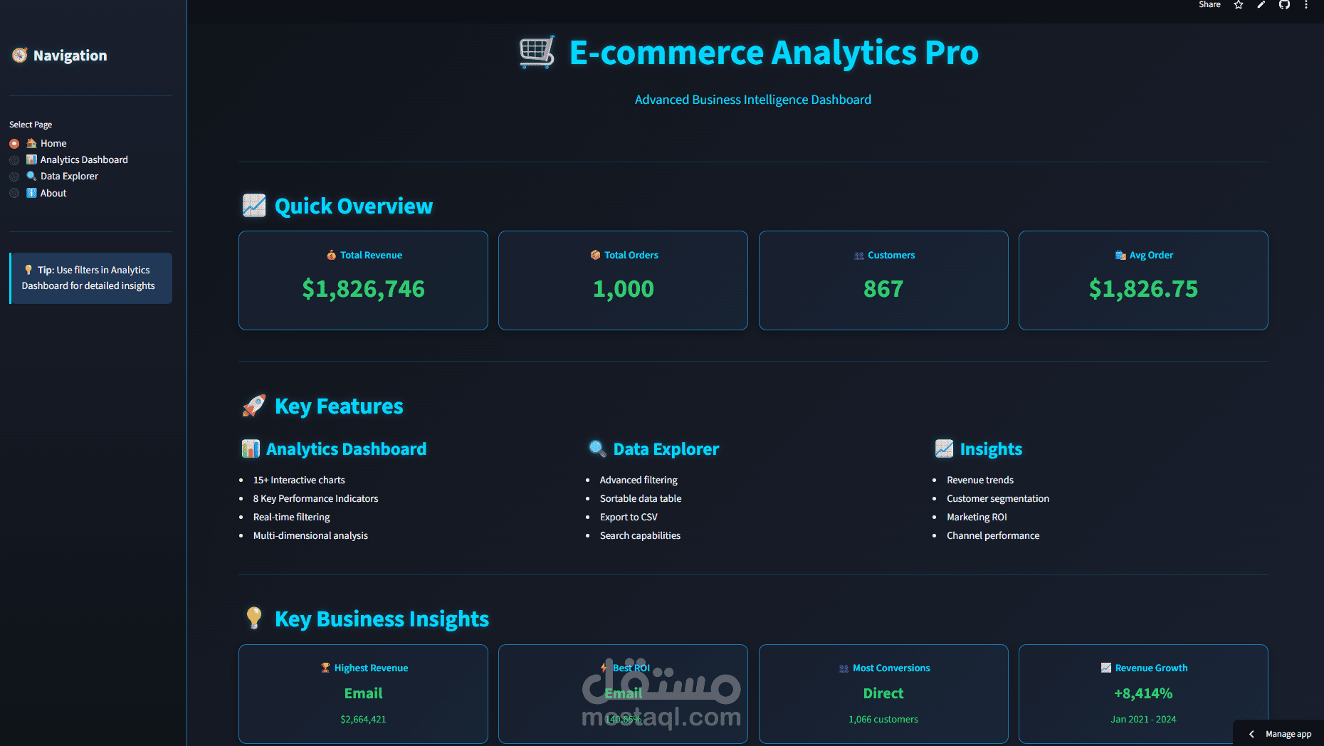
Task: Click the bar chart icon by Analytics Dashboard heading
Action: tap(251, 448)
